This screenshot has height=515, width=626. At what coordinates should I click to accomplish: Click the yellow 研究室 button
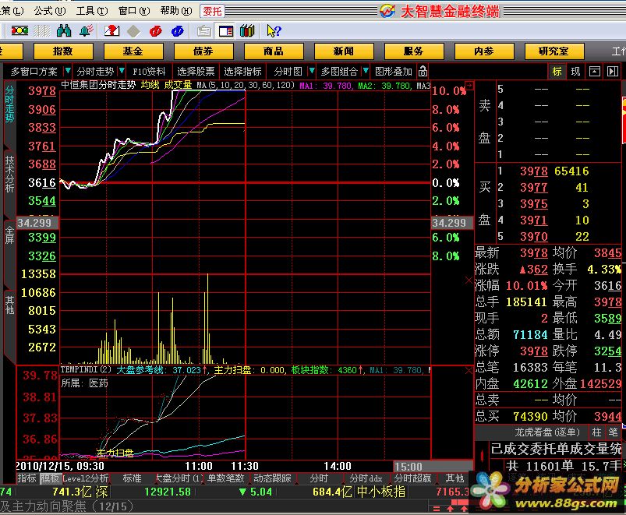[554, 51]
